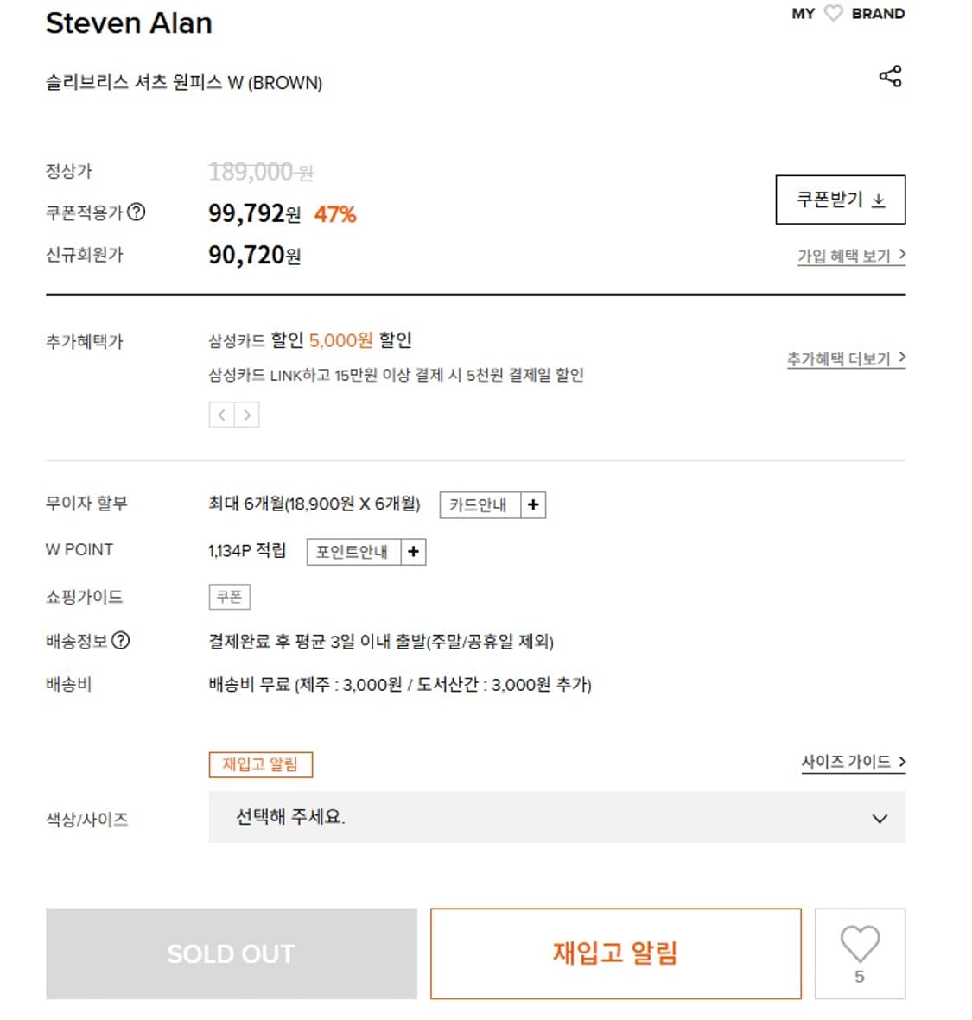The height and width of the screenshot is (1020, 972).
Task: Show next card benefit with right arrow
Action: (x=247, y=415)
